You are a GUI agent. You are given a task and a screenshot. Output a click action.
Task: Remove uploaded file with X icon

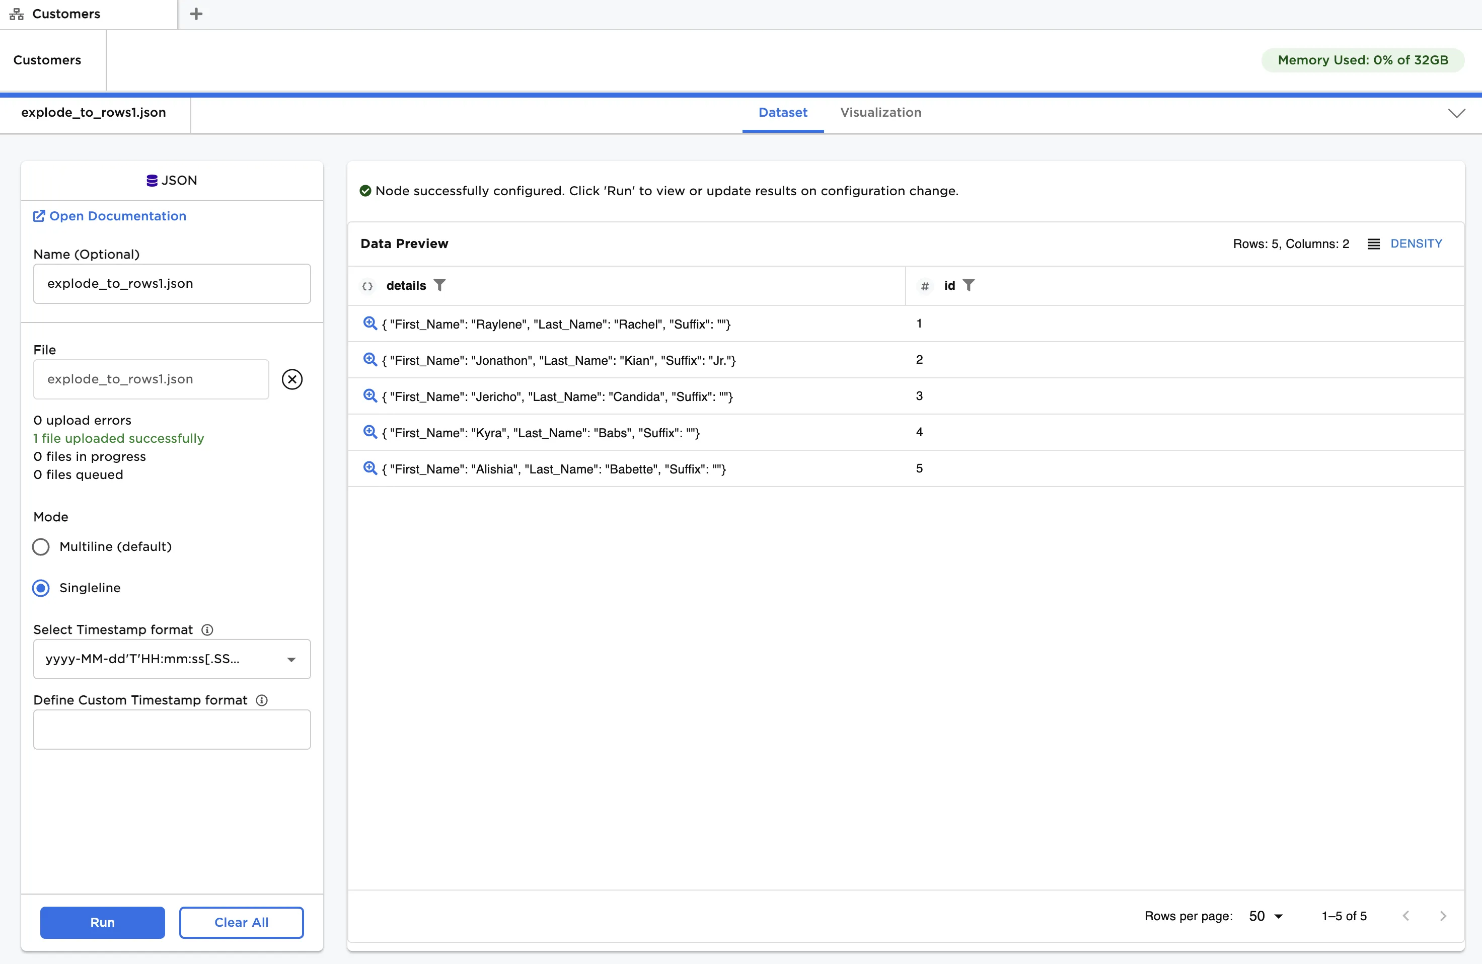click(292, 379)
